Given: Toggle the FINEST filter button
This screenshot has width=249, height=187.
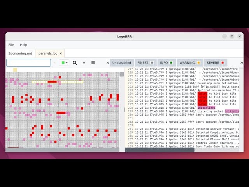Looking at the screenshot, I should pos(145,63).
